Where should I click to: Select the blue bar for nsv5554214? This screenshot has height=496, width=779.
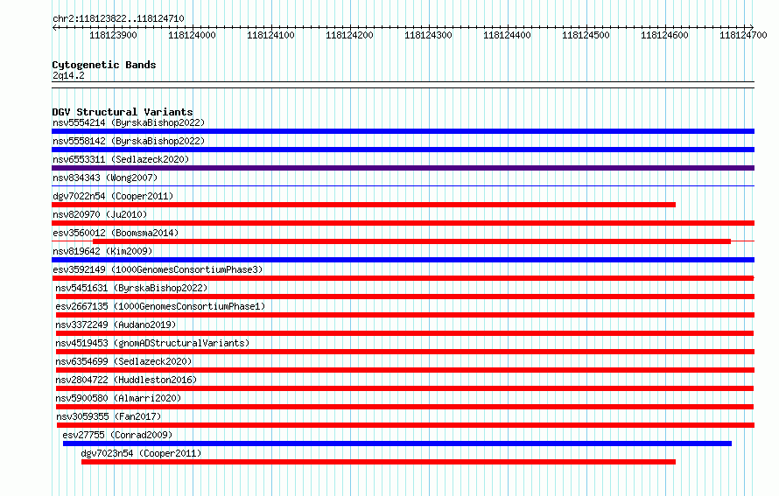click(403, 131)
